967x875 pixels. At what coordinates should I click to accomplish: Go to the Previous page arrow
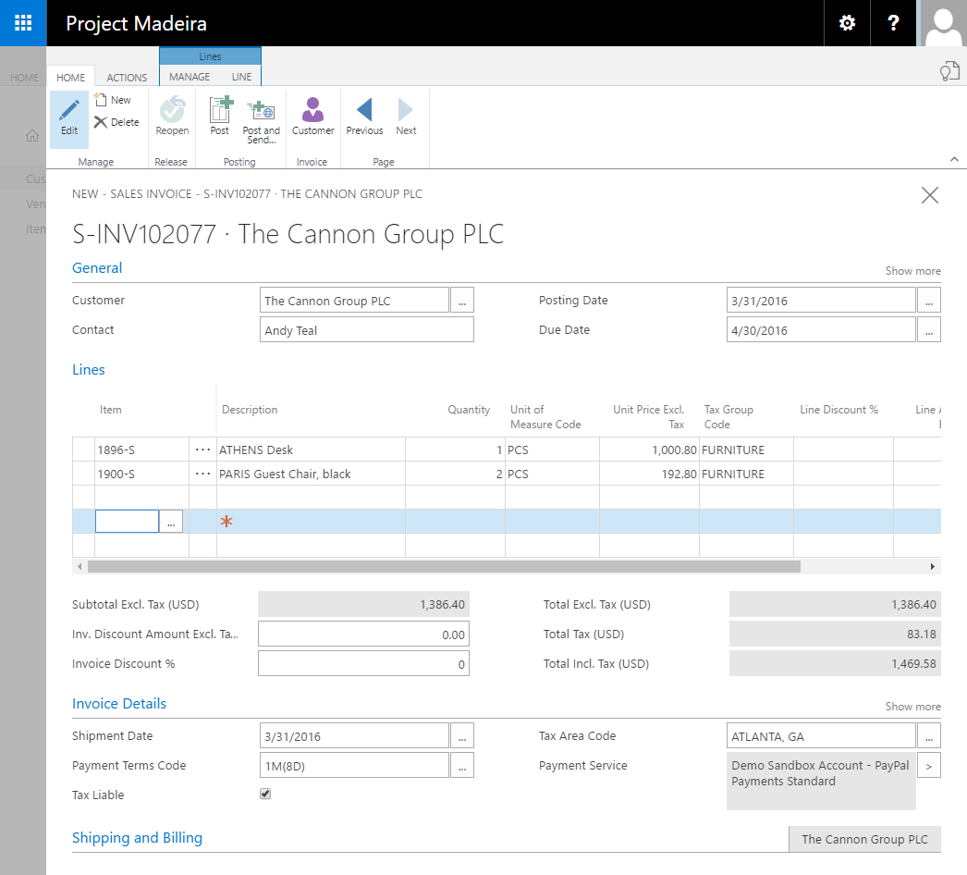pos(364,110)
